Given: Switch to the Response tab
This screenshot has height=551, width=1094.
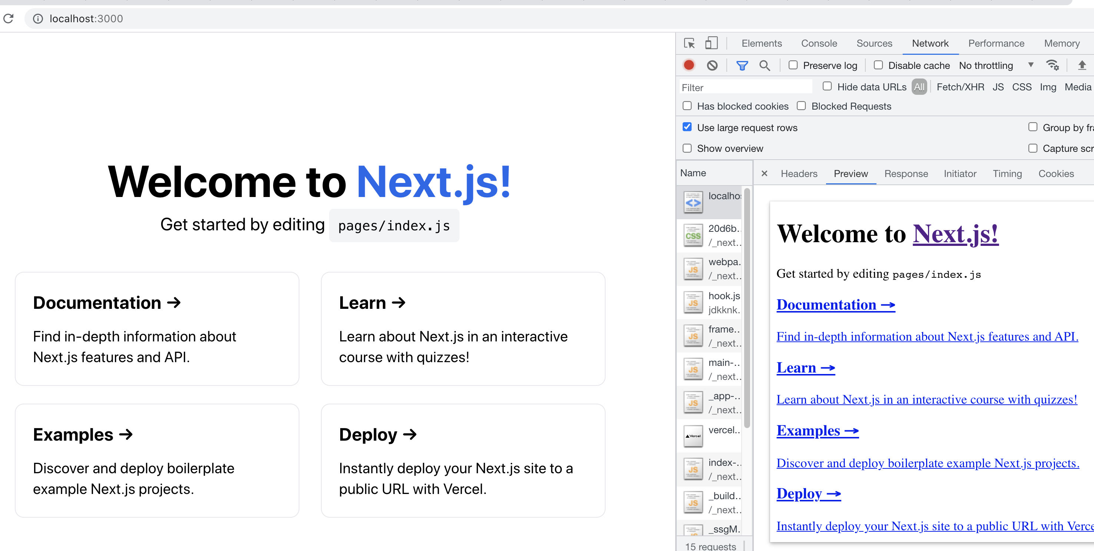Looking at the screenshot, I should pos(906,174).
